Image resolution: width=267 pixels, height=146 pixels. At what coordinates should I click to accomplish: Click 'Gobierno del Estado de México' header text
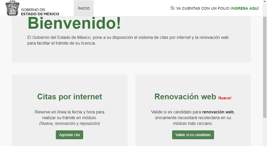click(40, 12)
